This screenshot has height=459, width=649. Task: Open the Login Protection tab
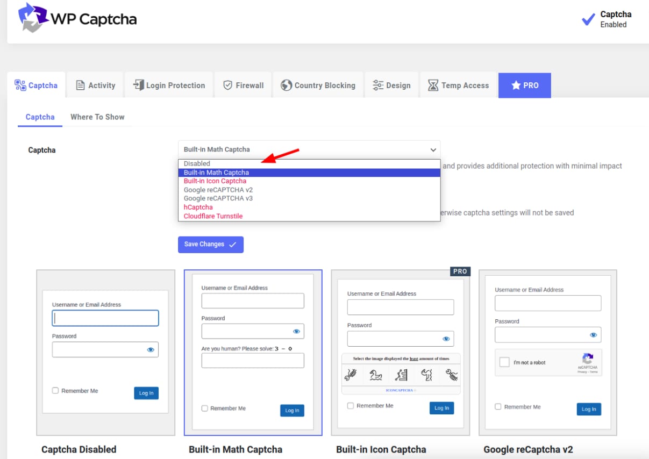click(x=169, y=85)
